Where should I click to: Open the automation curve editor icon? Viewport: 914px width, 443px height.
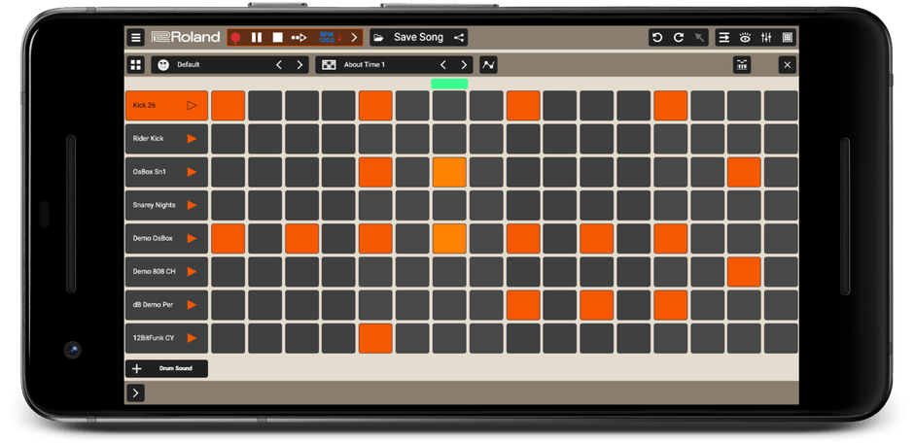pos(488,65)
